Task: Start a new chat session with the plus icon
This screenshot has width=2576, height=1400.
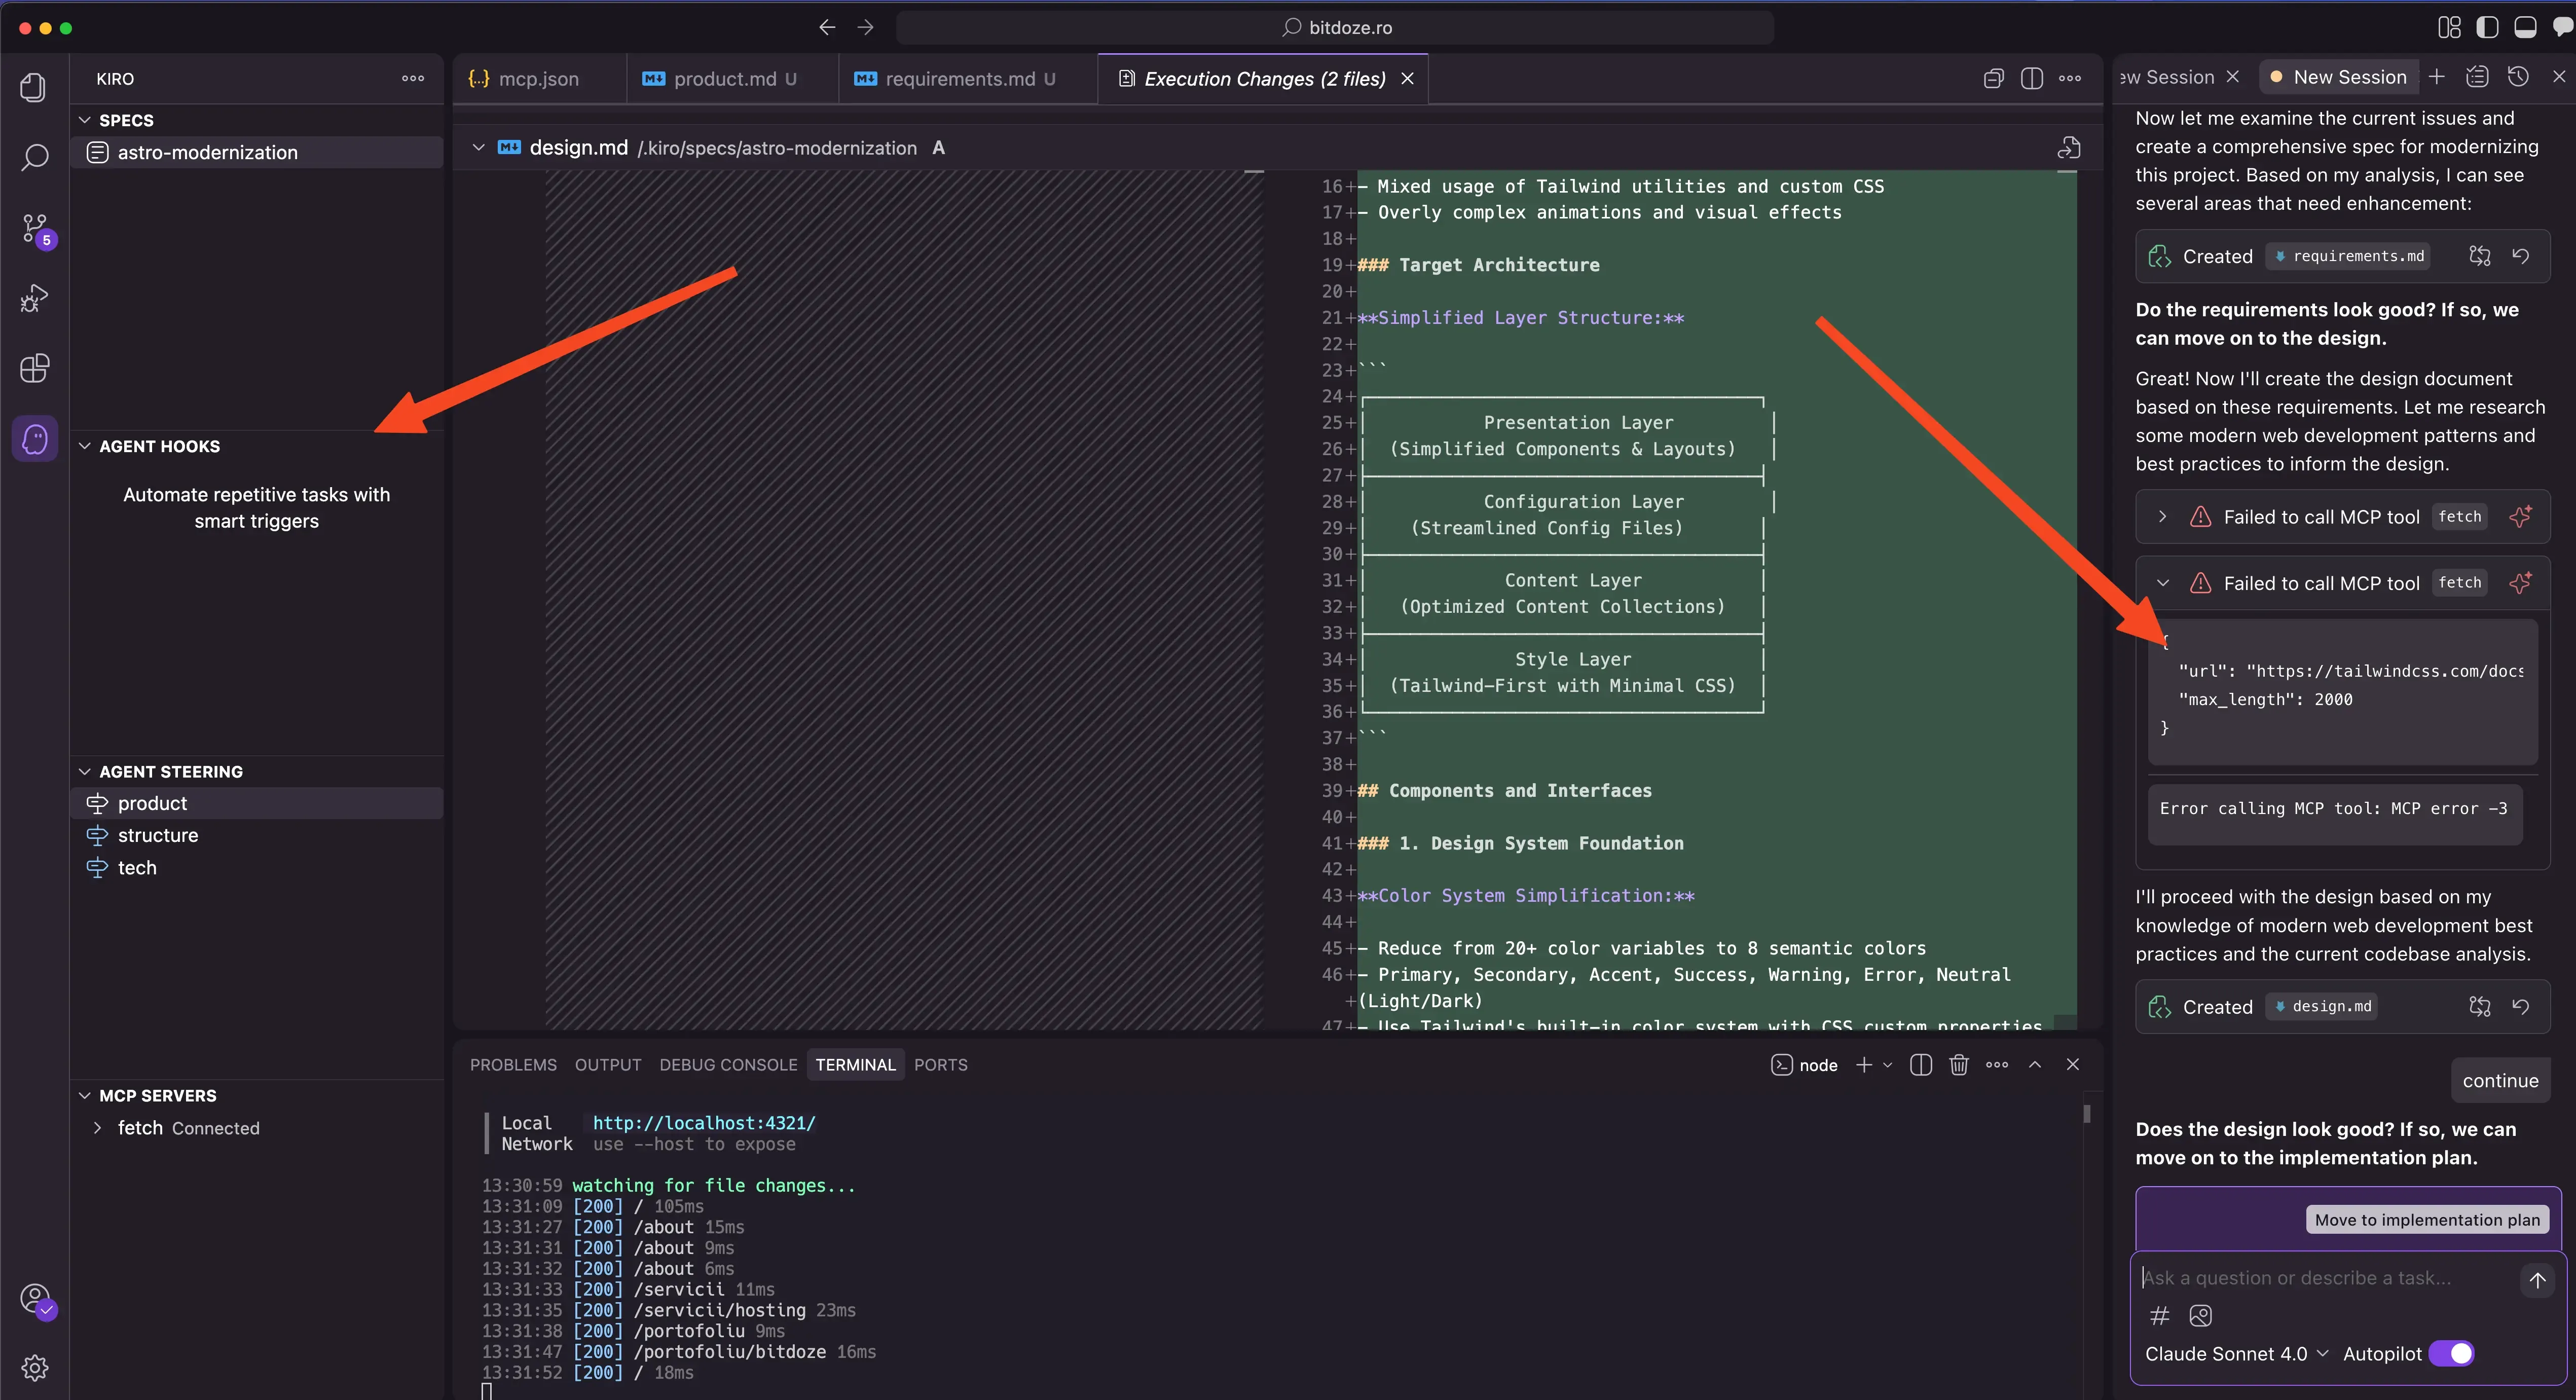Action: 2437,76
